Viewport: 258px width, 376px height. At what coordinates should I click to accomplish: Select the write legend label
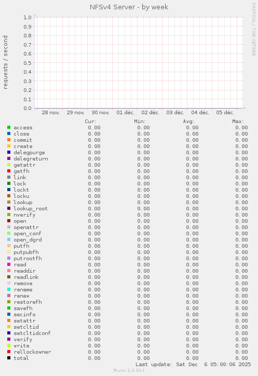tap(21, 346)
